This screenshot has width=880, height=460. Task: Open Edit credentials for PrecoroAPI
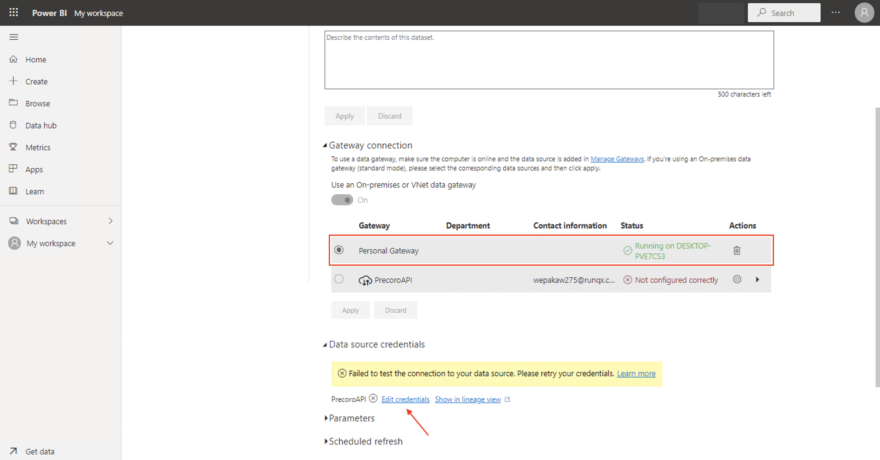click(405, 399)
